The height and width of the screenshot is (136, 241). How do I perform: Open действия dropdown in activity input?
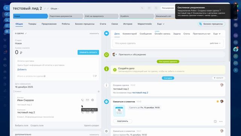(x=215, y=43)
